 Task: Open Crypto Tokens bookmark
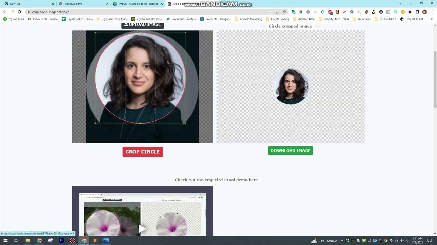coord(77,19)
